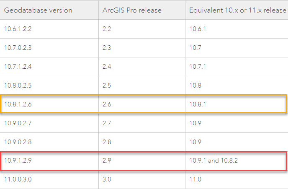Click the 11.0 equivalent release cell
288x189 pixels.
click(x=195, y=179)
